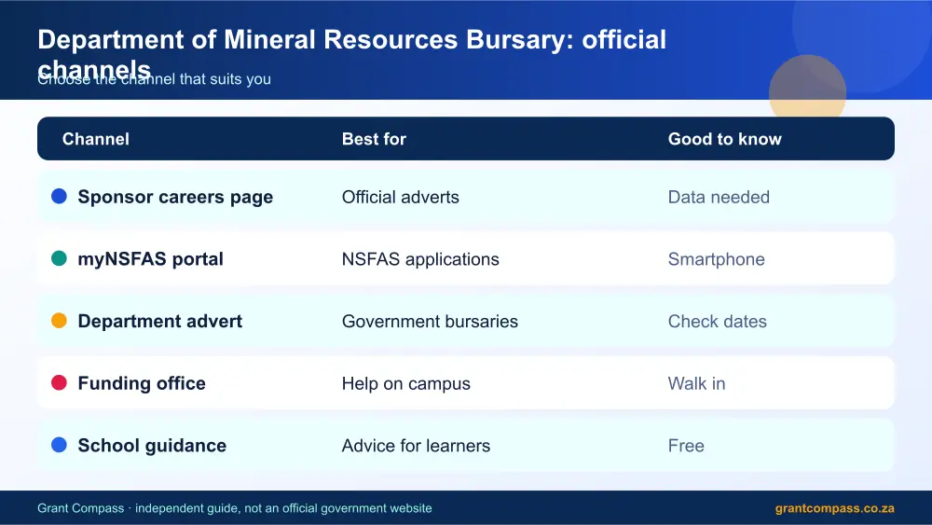Screen dimensions: 932x525
Task: Click the orange dot beside Department advert
Action: pos(59,321)
